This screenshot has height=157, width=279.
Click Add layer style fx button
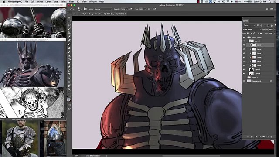point(252,137)
